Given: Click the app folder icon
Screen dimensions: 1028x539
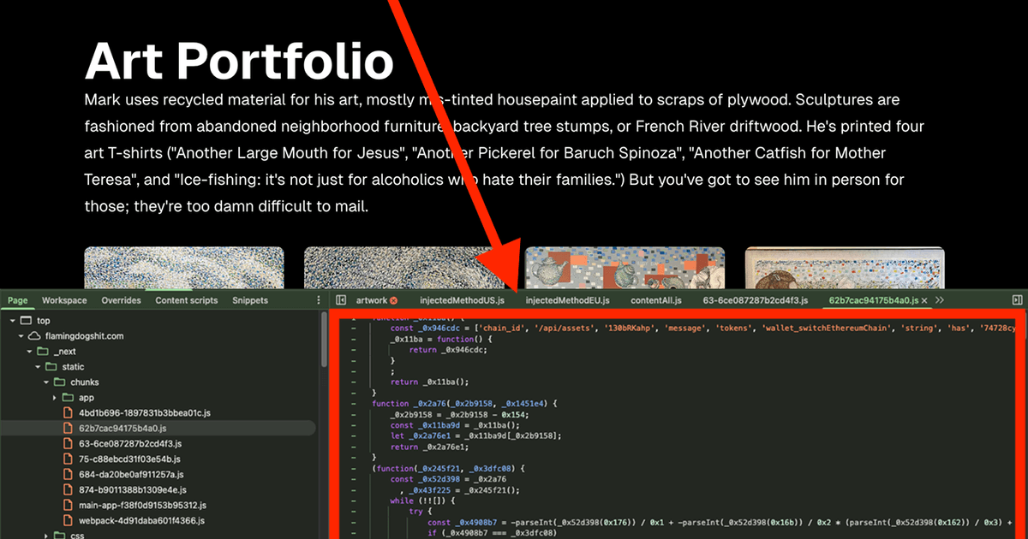Looking at the screenshot, I should (x=69, y=397).
